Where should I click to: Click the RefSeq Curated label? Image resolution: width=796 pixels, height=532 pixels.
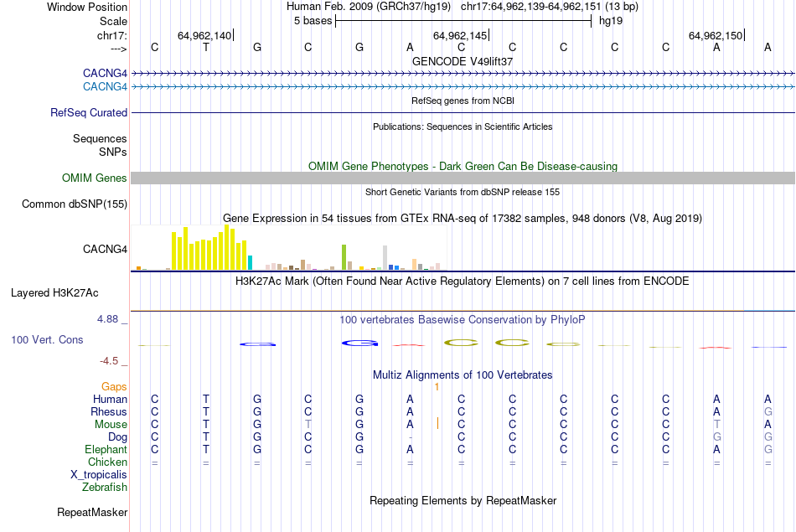[x=89, y=113]
